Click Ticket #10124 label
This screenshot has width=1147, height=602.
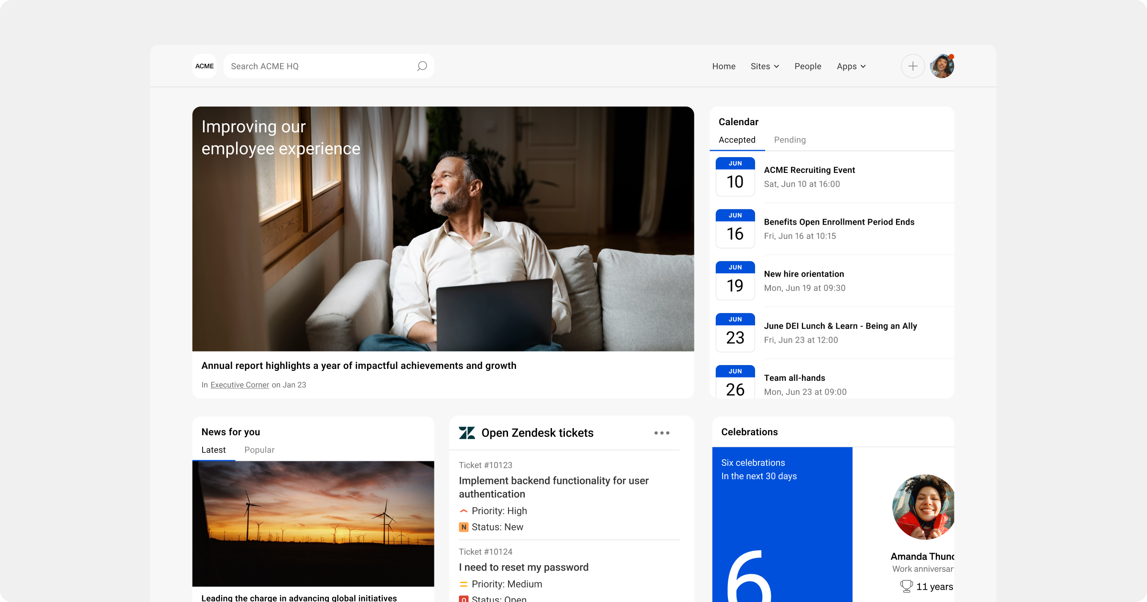[486, 552]
